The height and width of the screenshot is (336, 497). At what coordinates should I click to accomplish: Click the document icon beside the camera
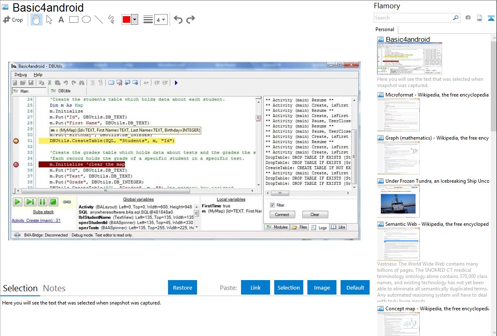(480, 18)
